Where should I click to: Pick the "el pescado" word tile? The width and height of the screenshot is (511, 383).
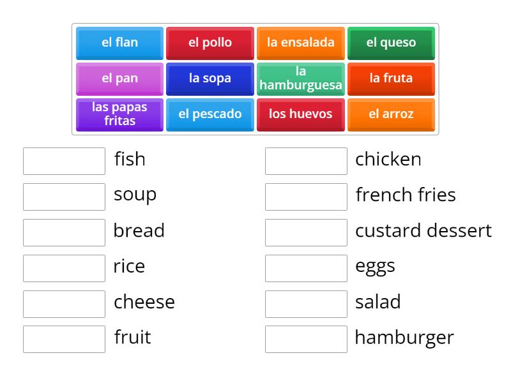[x=210, y=114]
